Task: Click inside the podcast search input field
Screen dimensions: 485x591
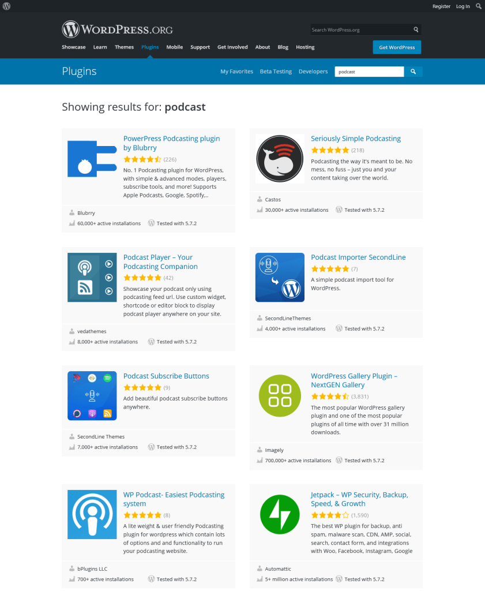Action: pos(369,71)
